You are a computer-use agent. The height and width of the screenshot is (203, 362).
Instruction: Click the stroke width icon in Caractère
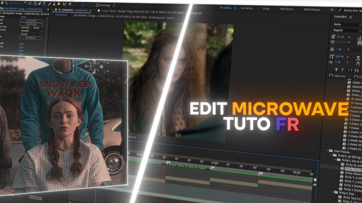point(332,49)
